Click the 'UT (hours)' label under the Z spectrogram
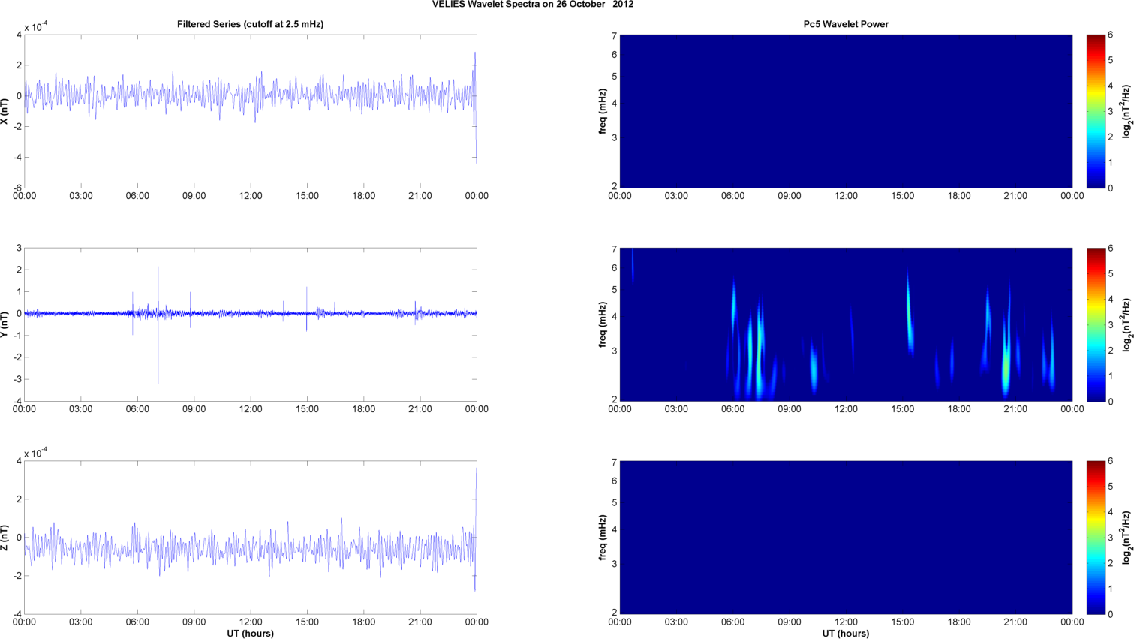 coord(846,634)
